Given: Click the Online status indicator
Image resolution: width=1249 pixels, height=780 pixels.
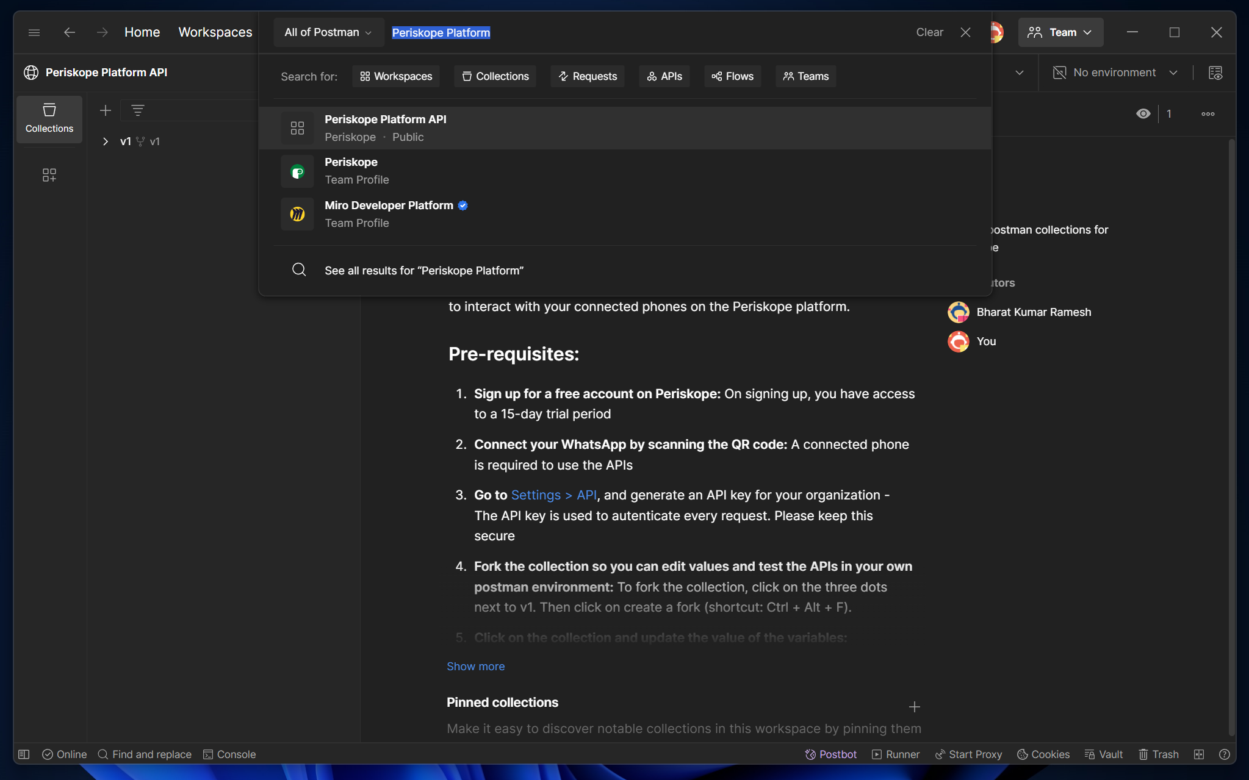Looking at the screenshot, I should [x=64, y=754].
